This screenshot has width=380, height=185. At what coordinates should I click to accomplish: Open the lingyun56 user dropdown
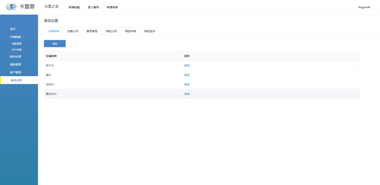point(365,7)
